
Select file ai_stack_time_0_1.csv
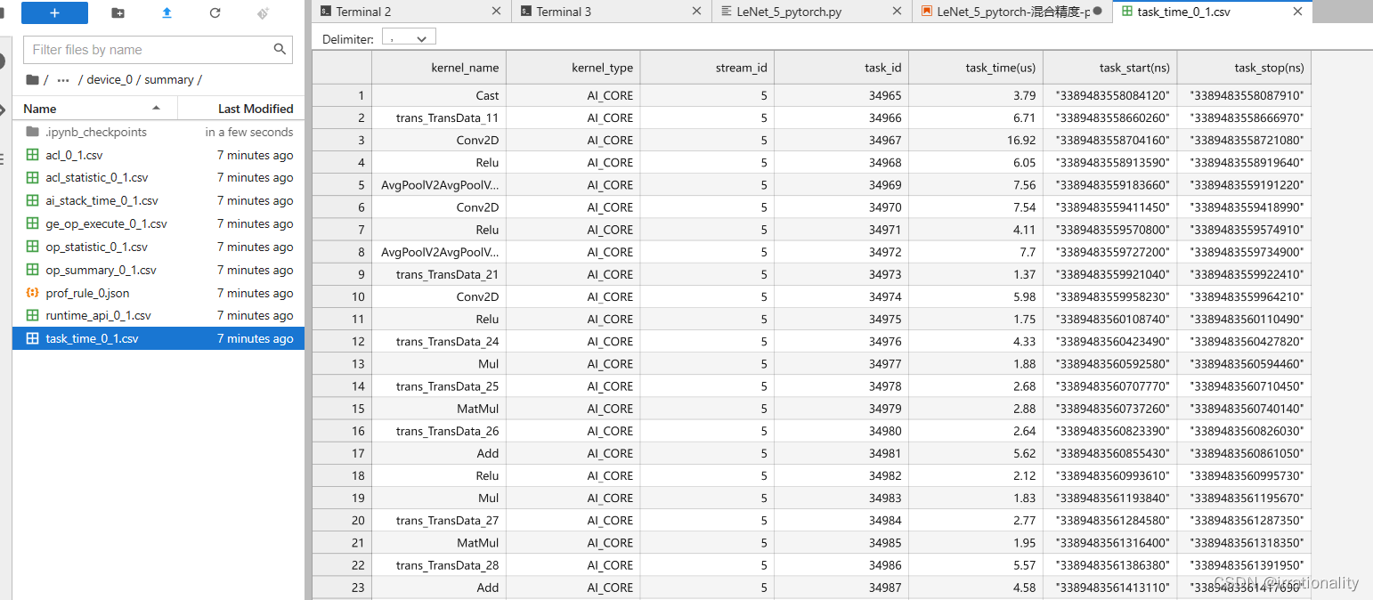click(158, 201)
